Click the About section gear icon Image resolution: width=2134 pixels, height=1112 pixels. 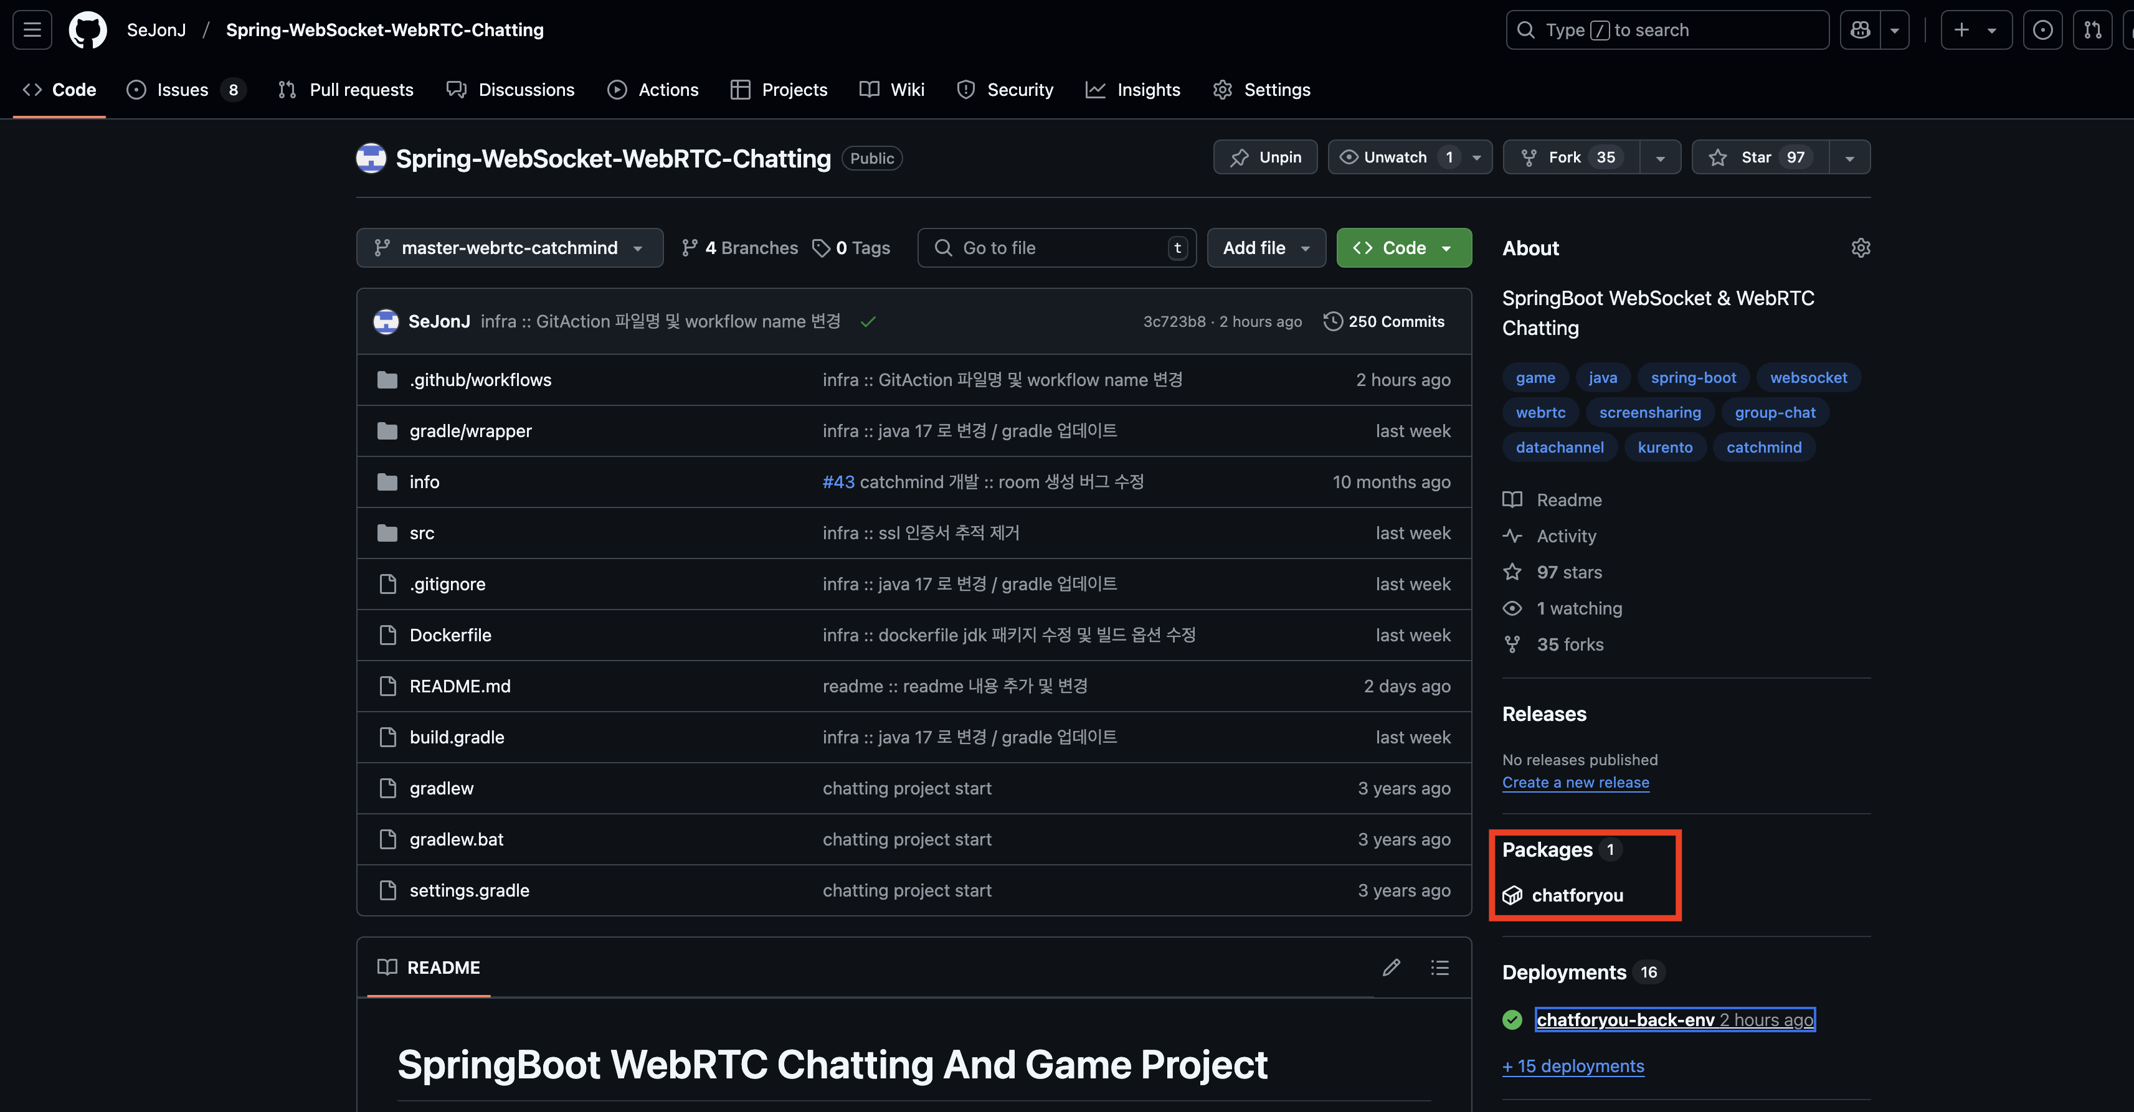1861,248
